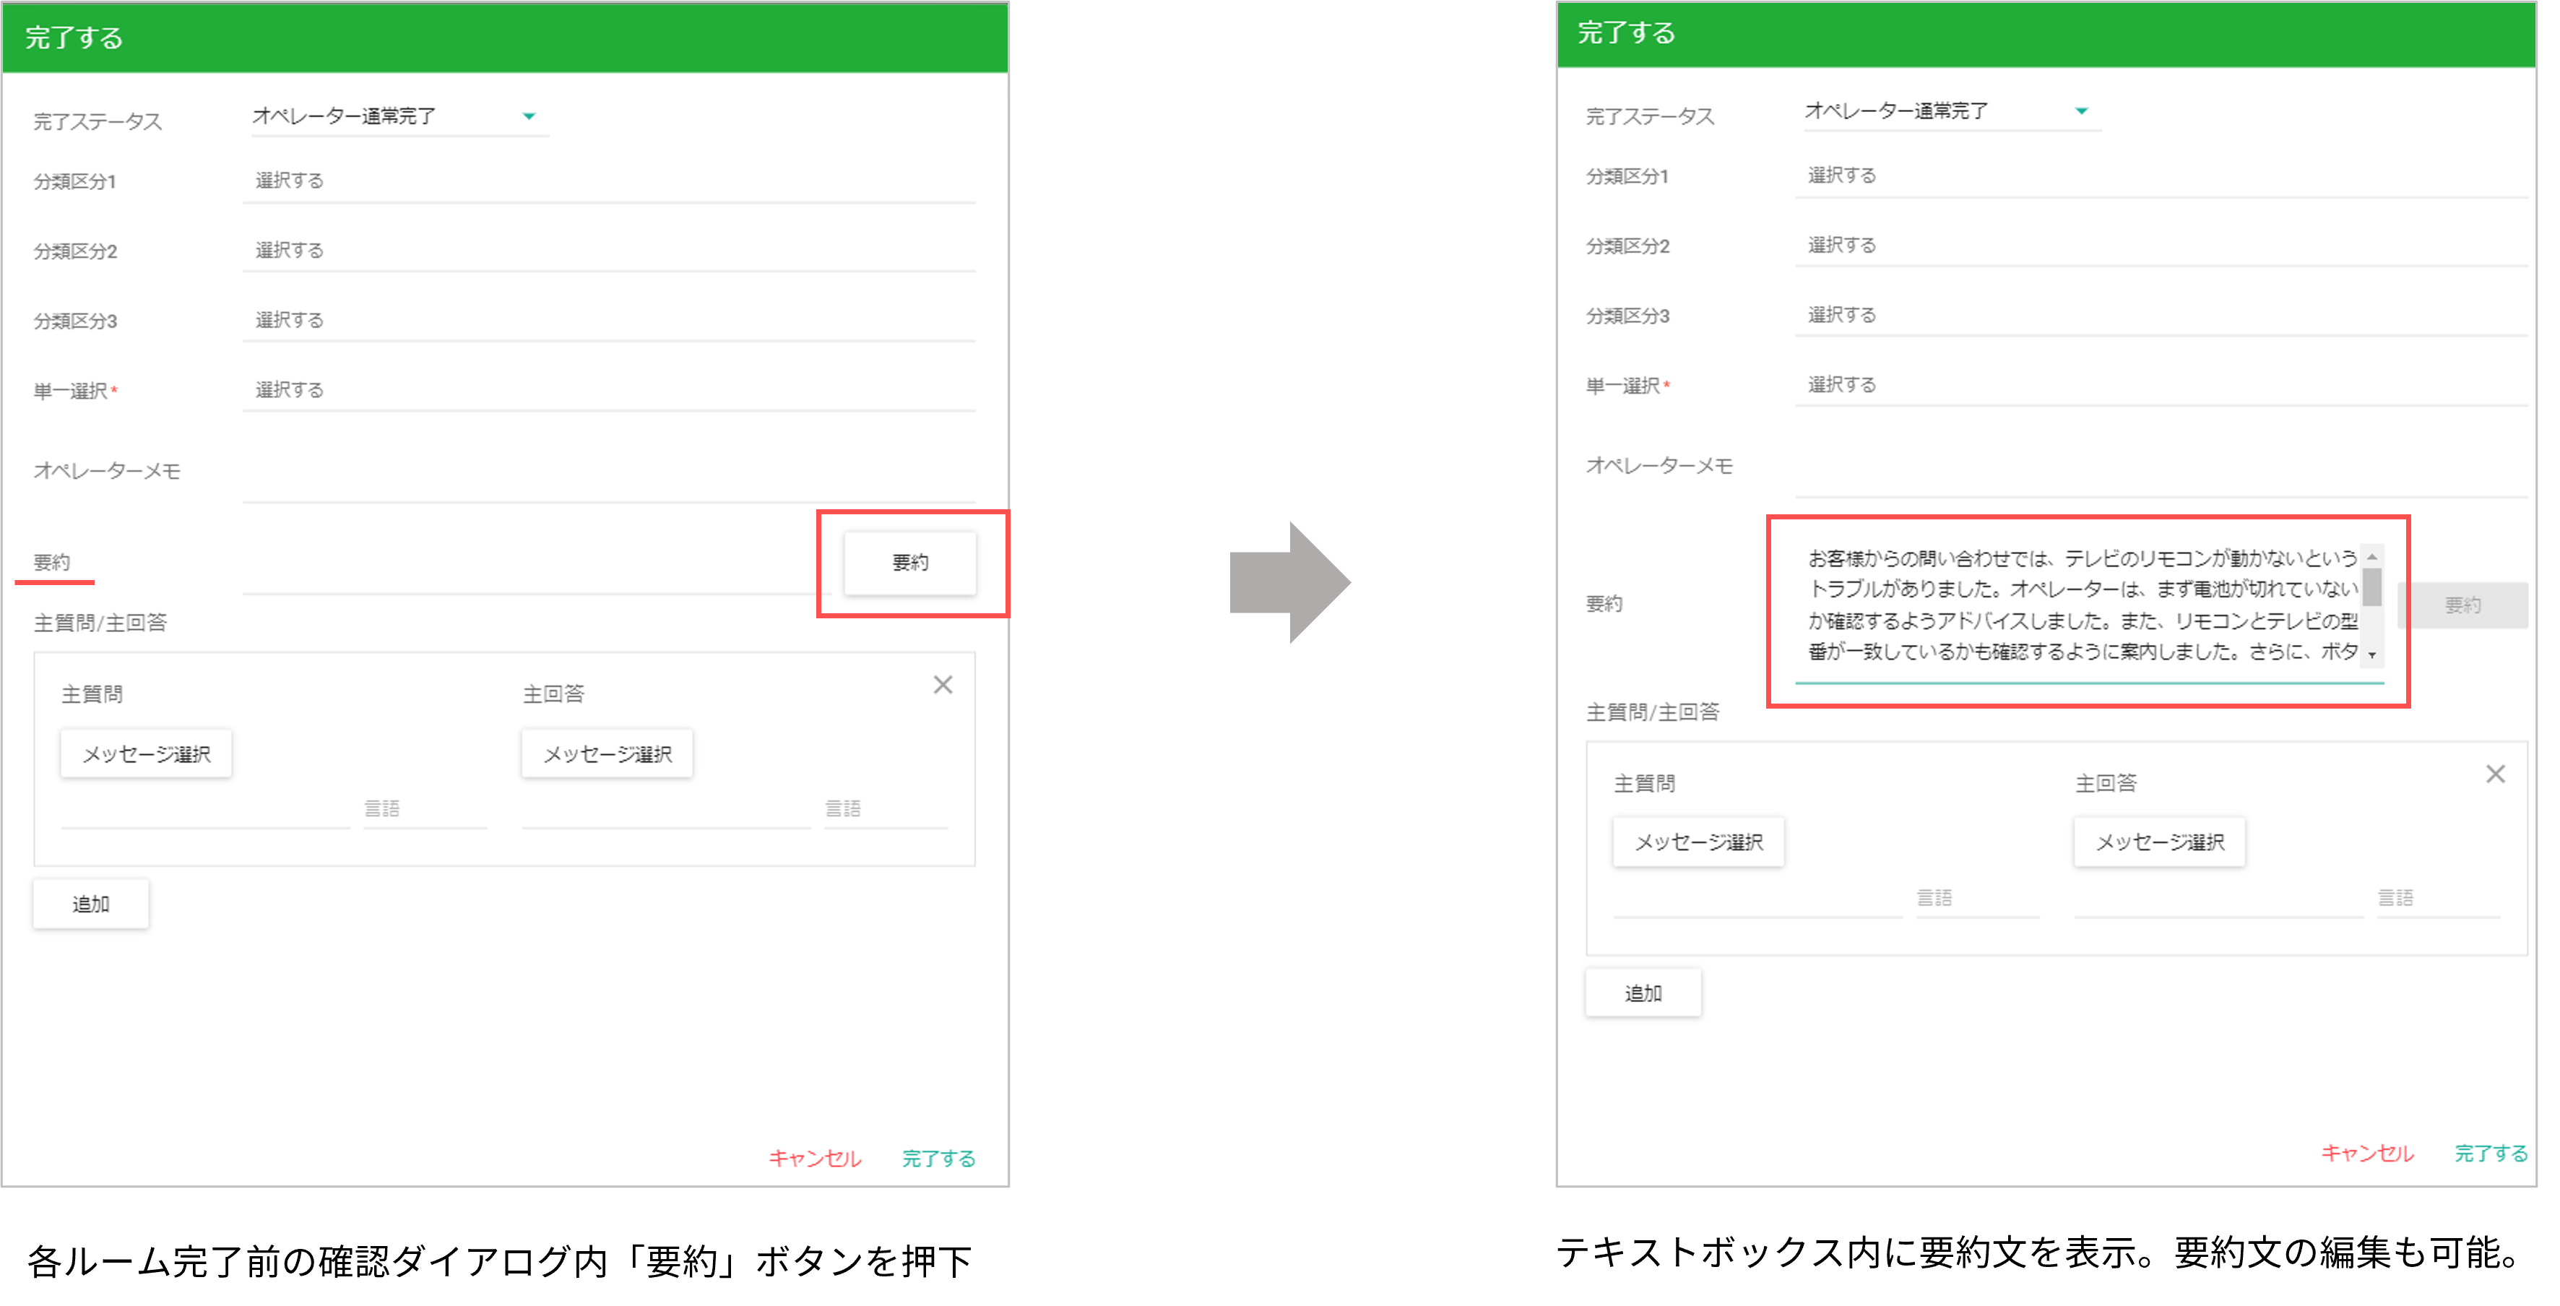Open 完了ステータス dropdown arrow in left dialog
2560x1306 pixels.
click(x=529, y=116)
